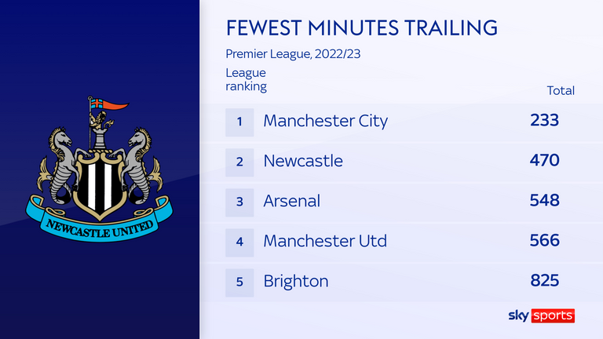Click the League ranking column header
This screenshot has width=603, height=339.
click(246, 79)
